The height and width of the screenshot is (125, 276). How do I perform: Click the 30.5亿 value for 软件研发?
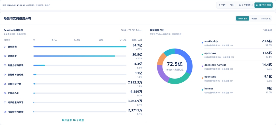[x=137, y=55]
